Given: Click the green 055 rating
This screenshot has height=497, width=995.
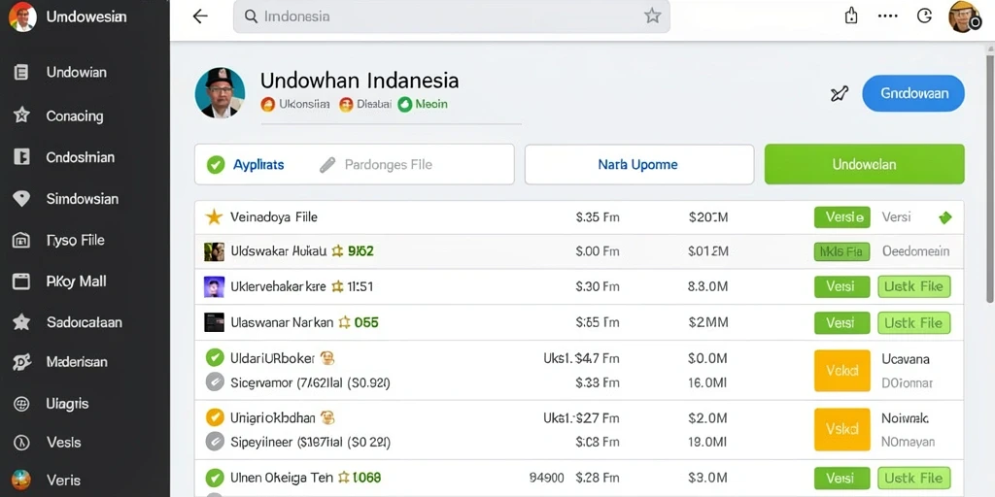Looking at the screenshot, I should (366, 322).
